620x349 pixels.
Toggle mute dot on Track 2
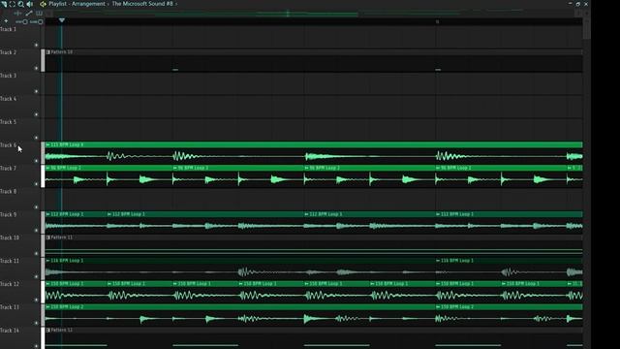(x=37, y=68)
